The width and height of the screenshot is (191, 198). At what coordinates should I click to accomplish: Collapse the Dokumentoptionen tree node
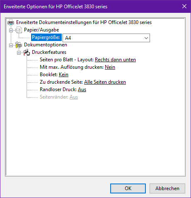11,45
